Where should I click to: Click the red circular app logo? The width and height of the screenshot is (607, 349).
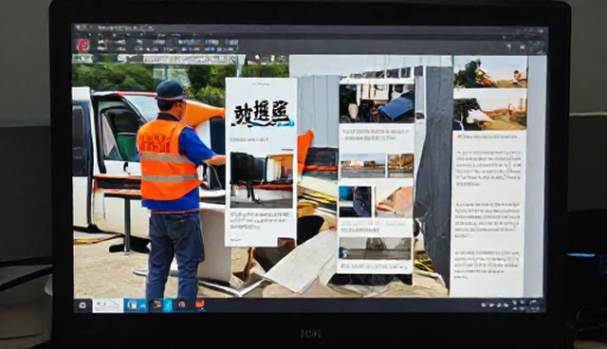83,46
